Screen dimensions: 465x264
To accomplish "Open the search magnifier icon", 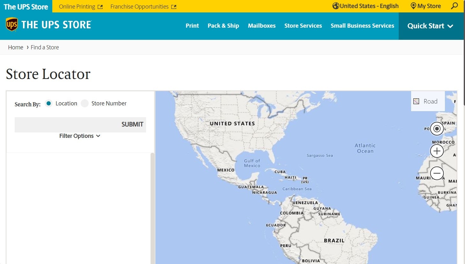I will click(x=454, y=6).
